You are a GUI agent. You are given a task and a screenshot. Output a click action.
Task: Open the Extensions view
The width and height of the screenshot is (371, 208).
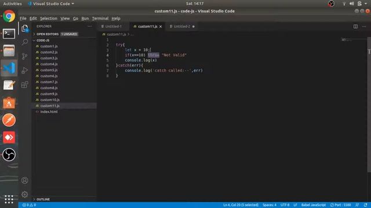click(x=24, y=84)
